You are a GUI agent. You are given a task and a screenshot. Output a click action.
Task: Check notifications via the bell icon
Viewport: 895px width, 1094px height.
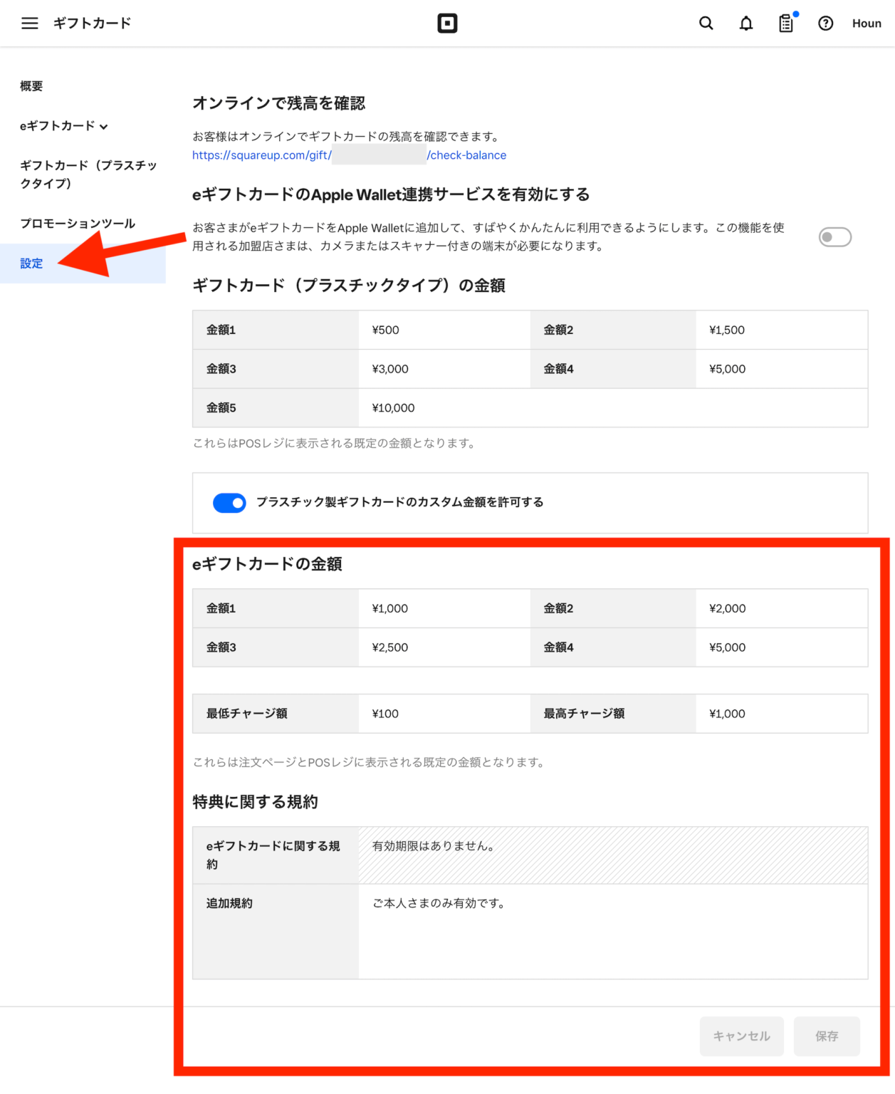click(x=745, y=23)
